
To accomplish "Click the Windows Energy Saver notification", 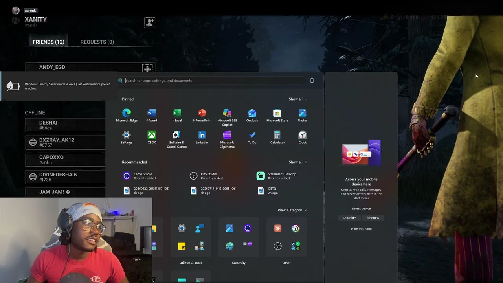I will (59, 86).
